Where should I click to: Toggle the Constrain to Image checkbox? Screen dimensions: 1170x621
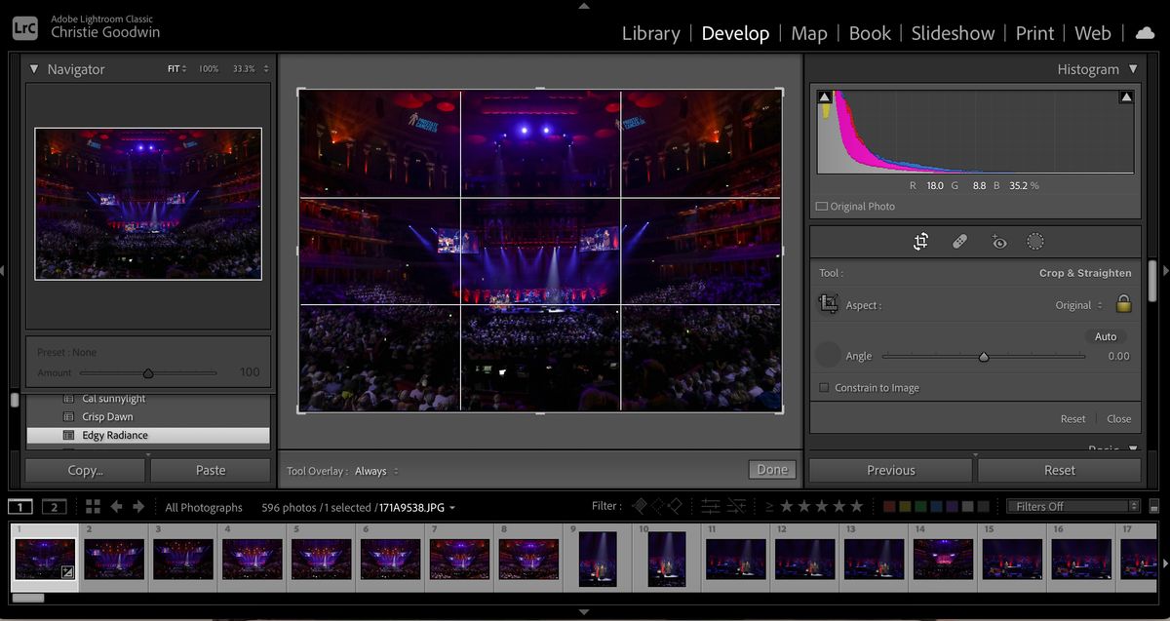[824, 387]
